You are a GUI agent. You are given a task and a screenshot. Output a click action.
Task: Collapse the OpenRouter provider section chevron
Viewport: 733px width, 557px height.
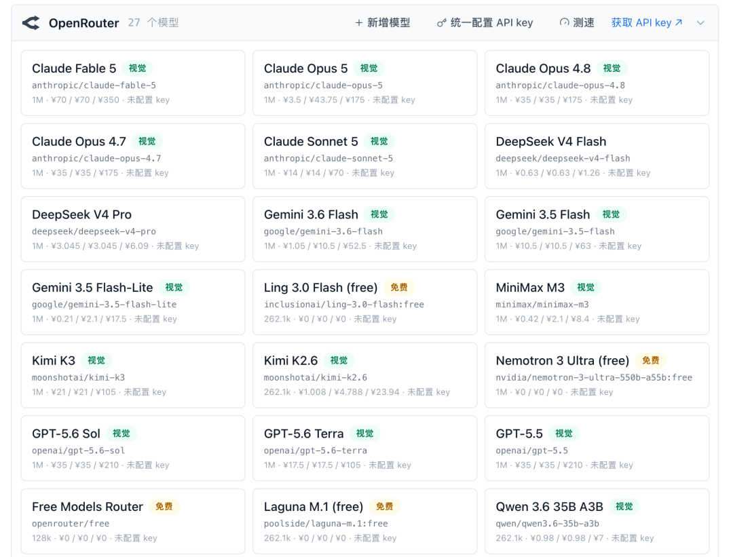[x=700, y=23]
